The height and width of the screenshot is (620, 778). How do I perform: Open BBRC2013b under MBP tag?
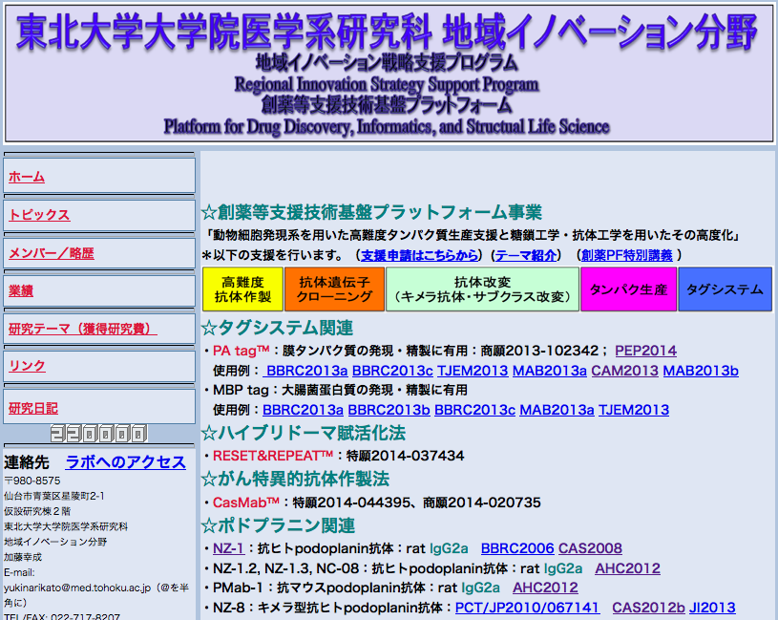pyautogui.click(x=389, y=410)
